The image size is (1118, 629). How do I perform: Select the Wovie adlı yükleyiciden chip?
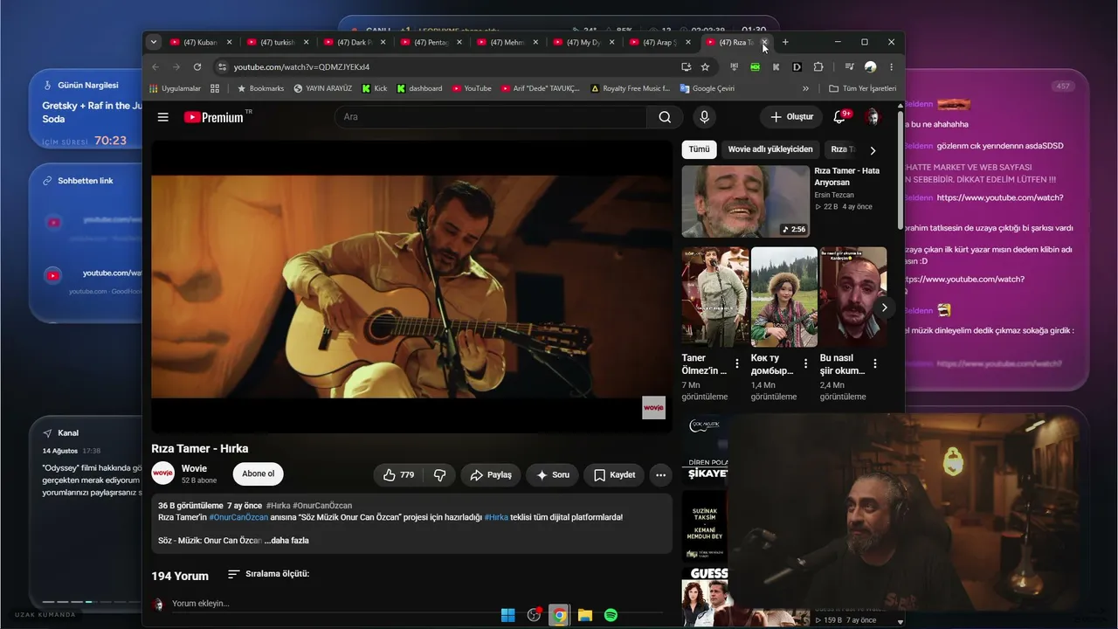[x=770, y=149]
